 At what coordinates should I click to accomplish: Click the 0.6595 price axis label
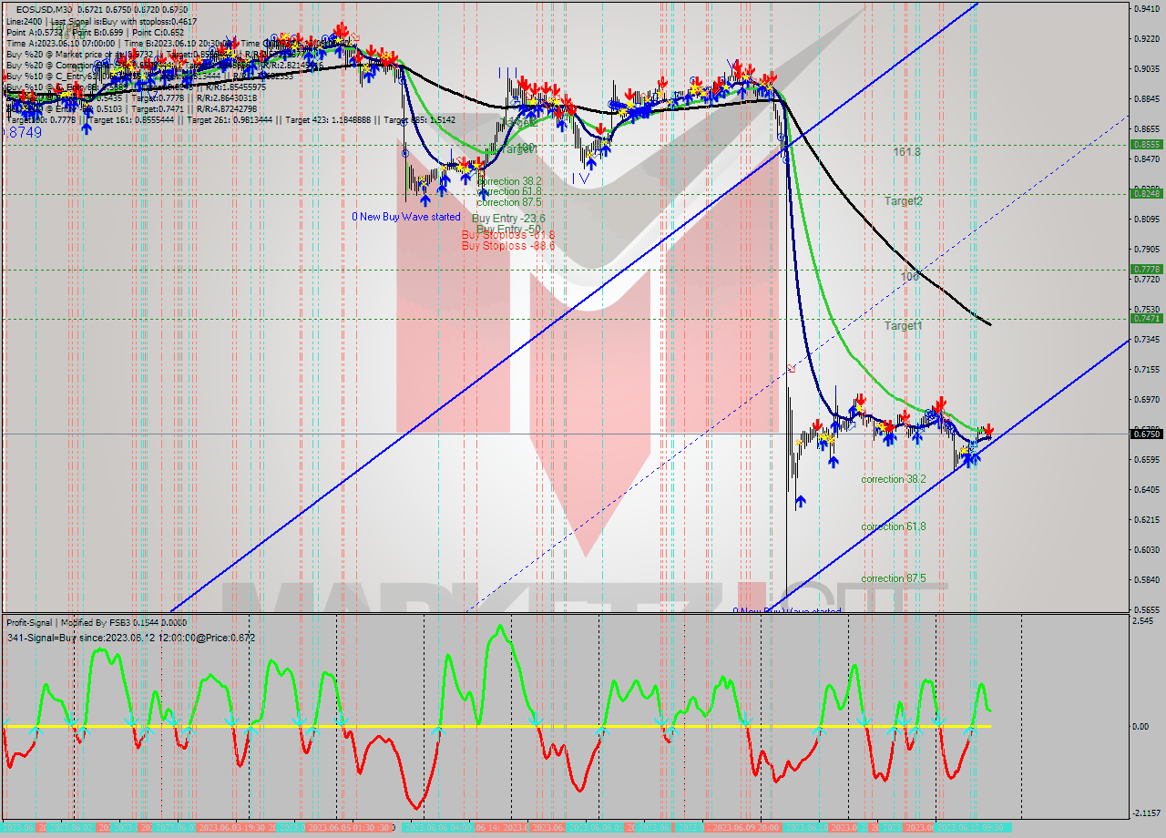coord(1146,460)
